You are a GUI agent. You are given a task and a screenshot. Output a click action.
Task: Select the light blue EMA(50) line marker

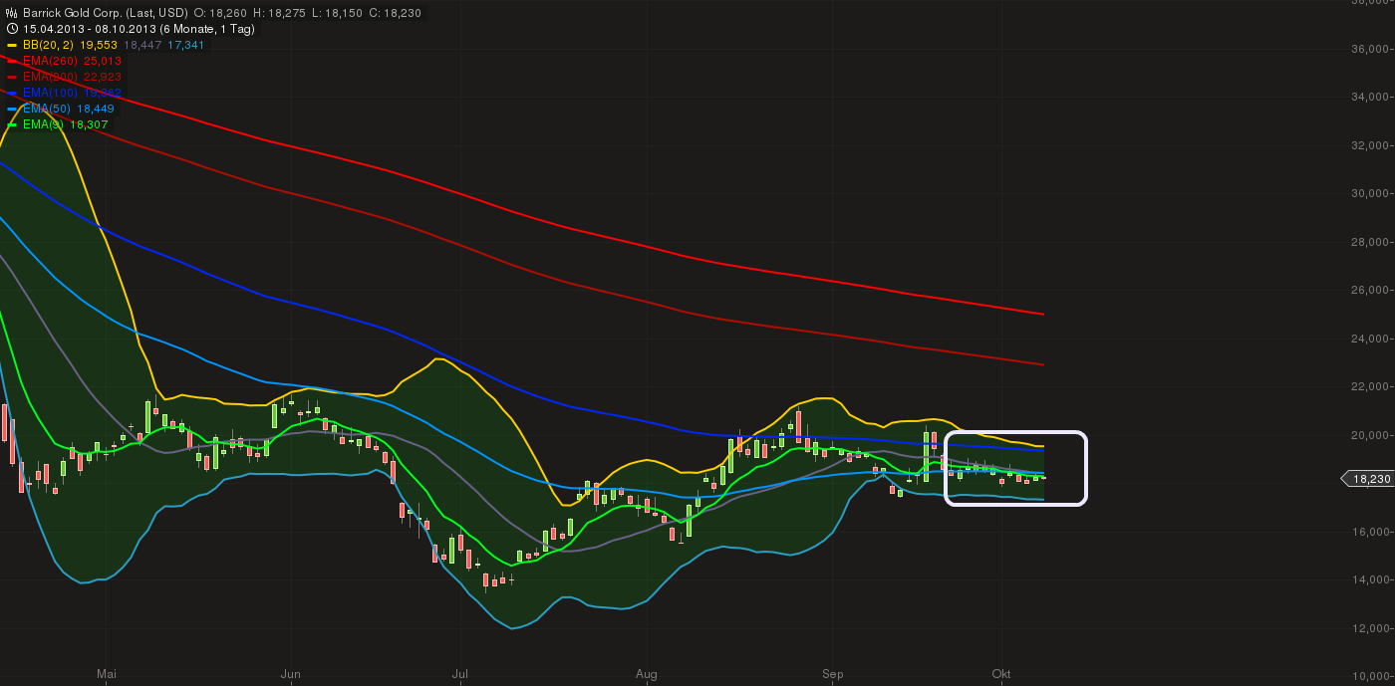point(13,109)
